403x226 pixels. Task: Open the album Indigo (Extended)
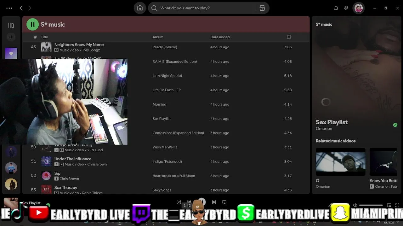click(167, 162)
